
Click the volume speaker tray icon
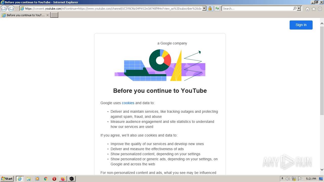click(288, 179)
